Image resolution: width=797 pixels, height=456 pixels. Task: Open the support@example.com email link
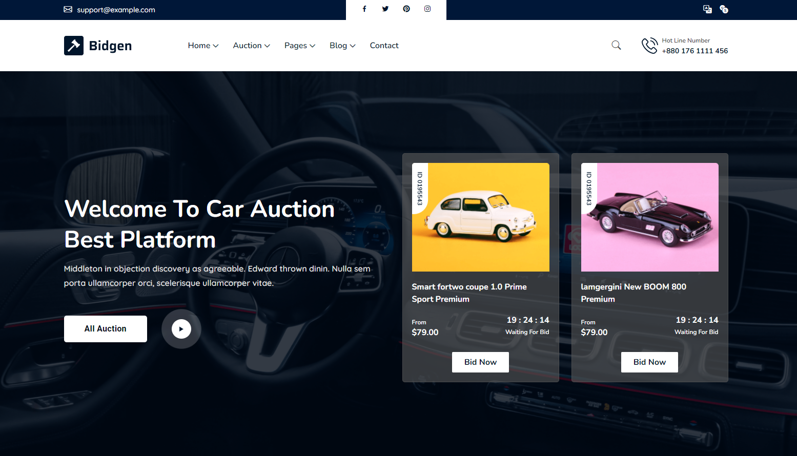(x=116, y=9)
